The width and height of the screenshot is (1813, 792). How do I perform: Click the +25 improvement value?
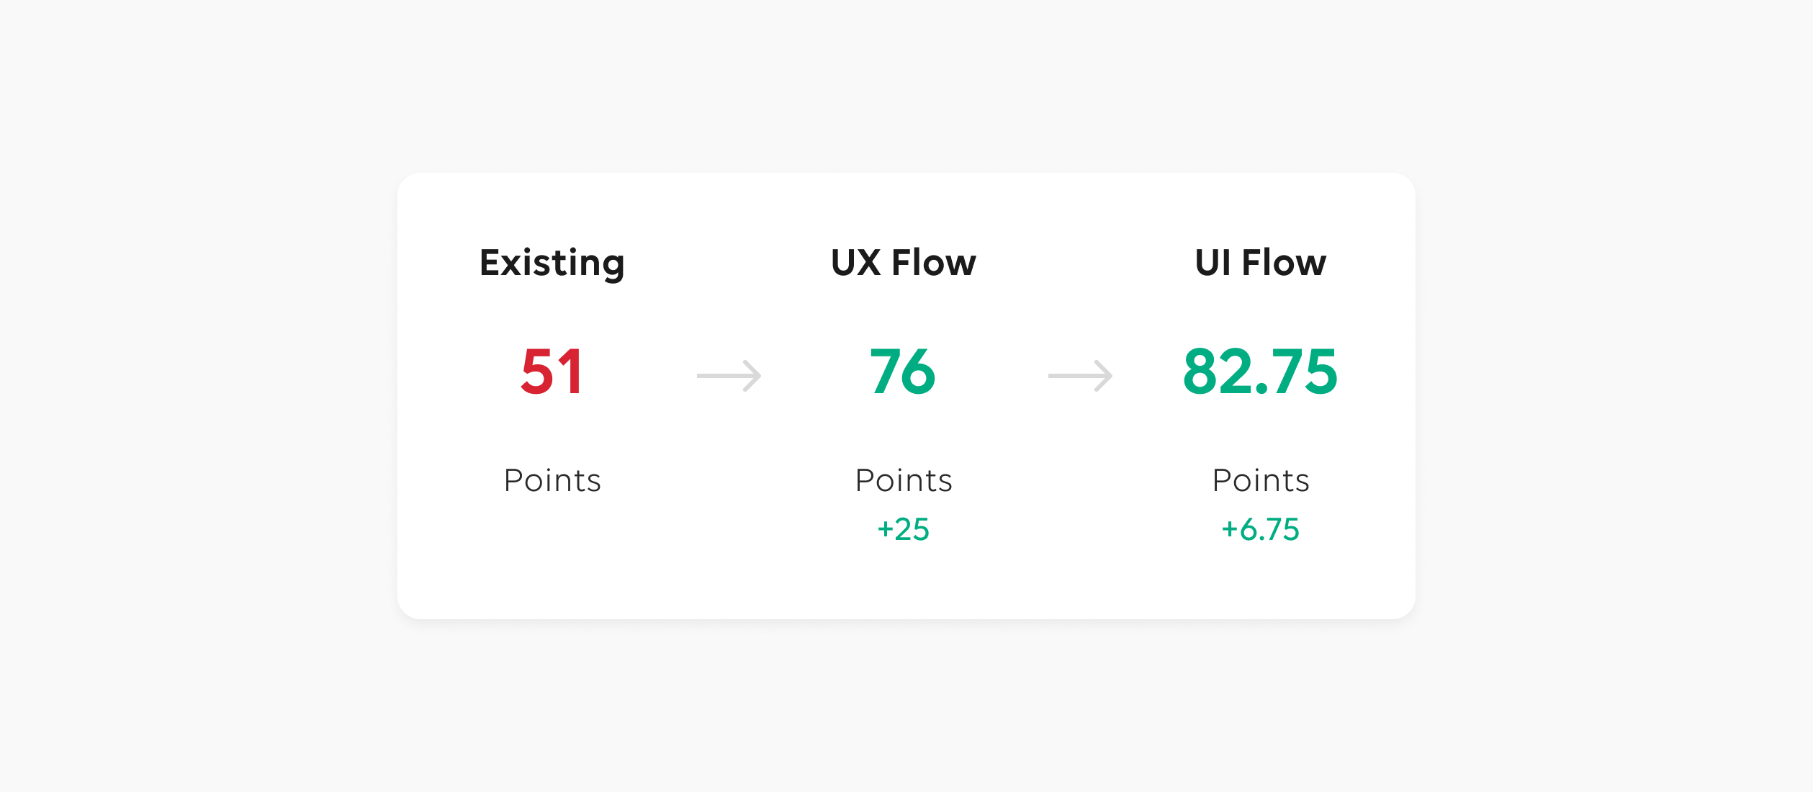[903, 529]
